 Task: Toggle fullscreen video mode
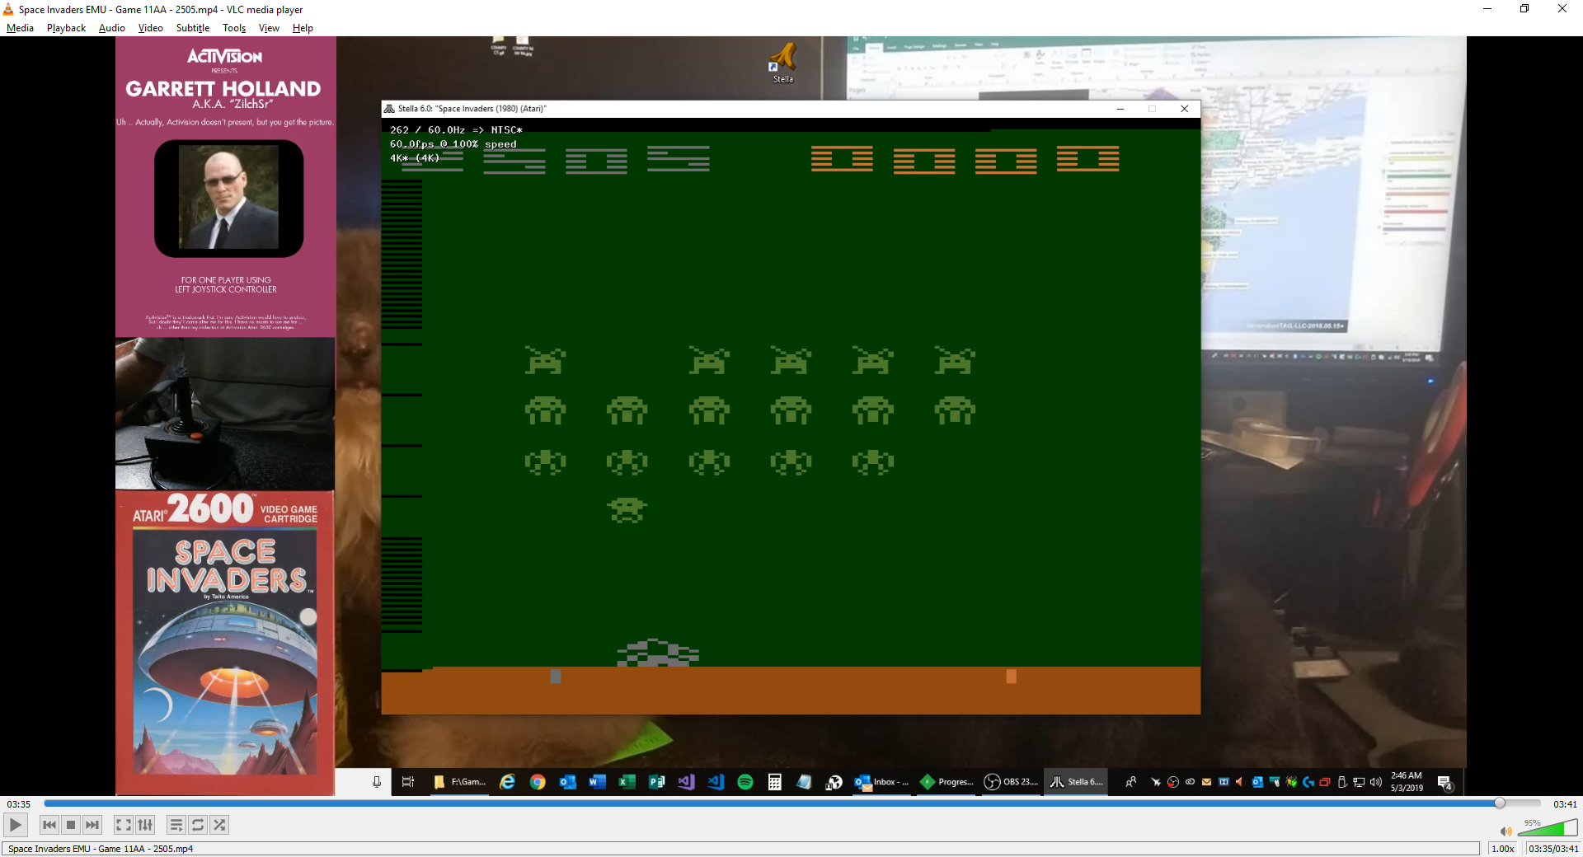pos(124,825)
